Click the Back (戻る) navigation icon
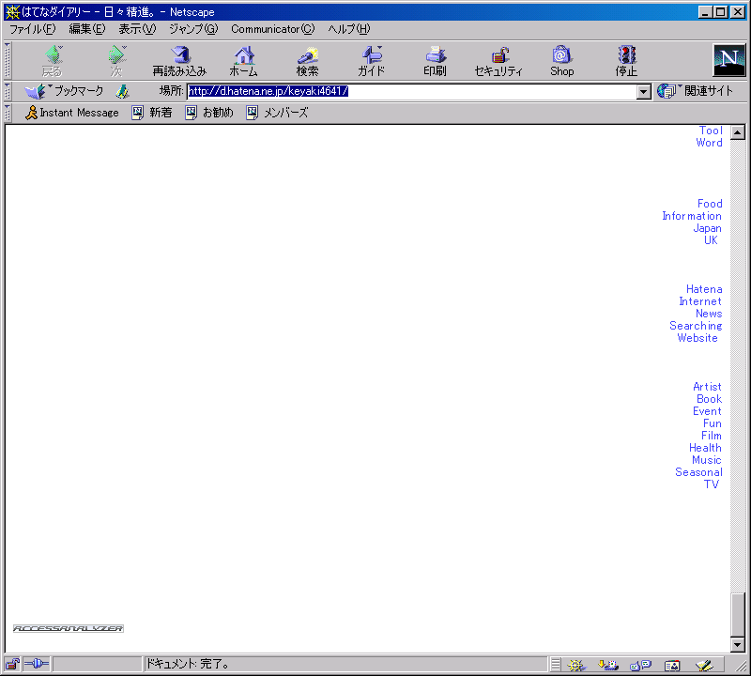The width and height of the screenshot is (751, 676). click(53, 60)
